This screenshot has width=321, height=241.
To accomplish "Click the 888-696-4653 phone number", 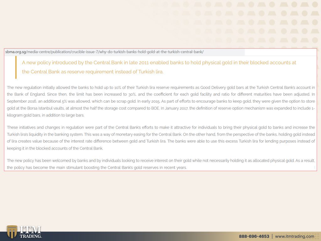I will 254,236.
